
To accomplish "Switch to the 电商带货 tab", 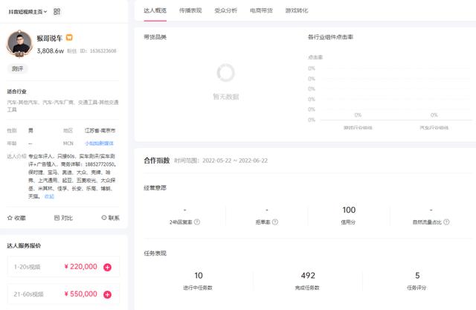I will (261, 10).
